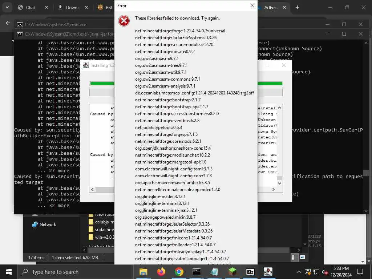Close the AdFoc browser tab
The height and width of the screenshot is (279, 372).
[284, 8]
